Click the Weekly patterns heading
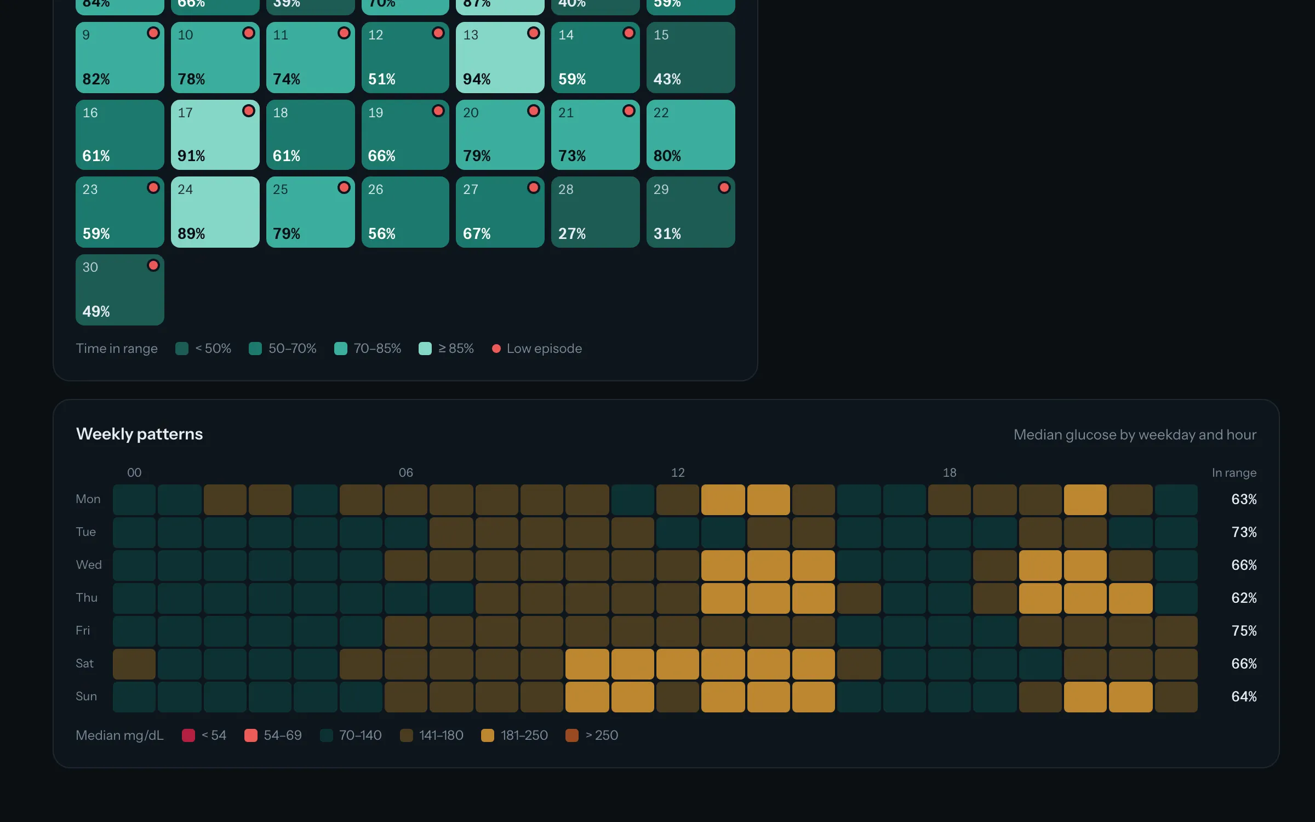Viewport: 1315px width, 822px height. (x=140, y=434)
